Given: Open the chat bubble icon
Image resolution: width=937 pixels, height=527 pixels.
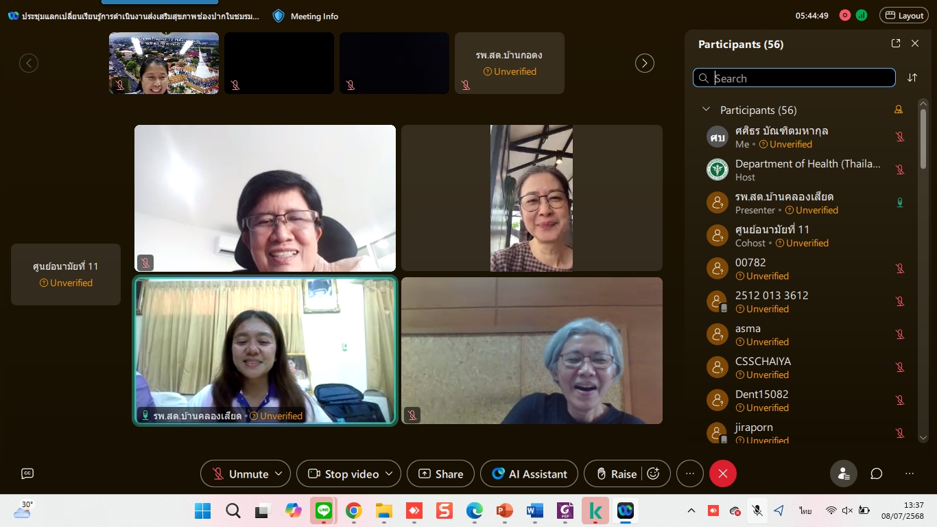Looking at the screenshot, I should tap(876, 473).
